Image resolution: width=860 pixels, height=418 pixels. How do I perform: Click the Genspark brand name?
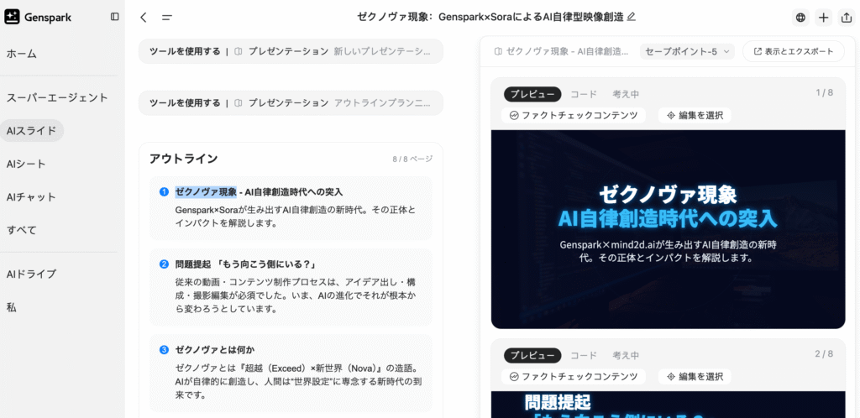(48, 18)
